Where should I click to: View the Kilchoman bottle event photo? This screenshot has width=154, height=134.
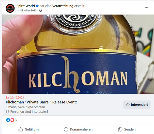[x=78, y=54]
